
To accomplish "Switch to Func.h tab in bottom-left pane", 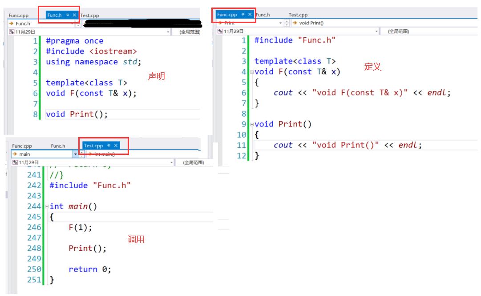I will pos(58,146).
